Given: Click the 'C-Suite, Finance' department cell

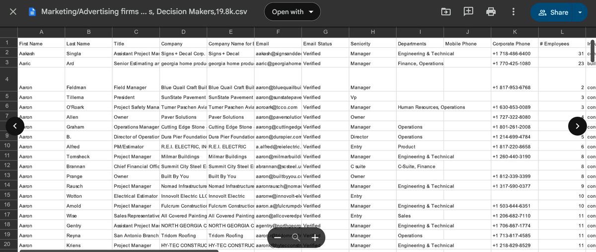Looking at the screenshot, I should point(420,167).
